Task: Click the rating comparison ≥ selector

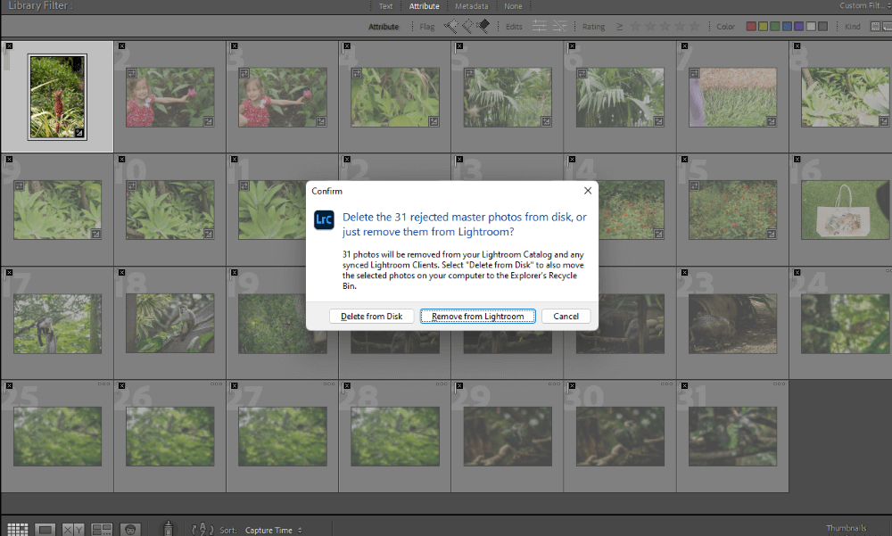Action: click(620, 27)
